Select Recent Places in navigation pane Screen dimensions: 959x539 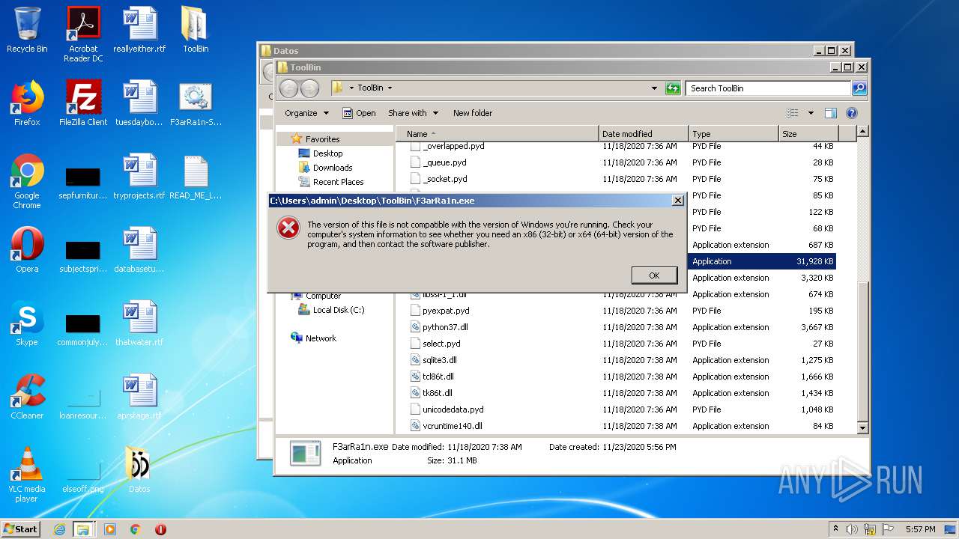point(338,182)
